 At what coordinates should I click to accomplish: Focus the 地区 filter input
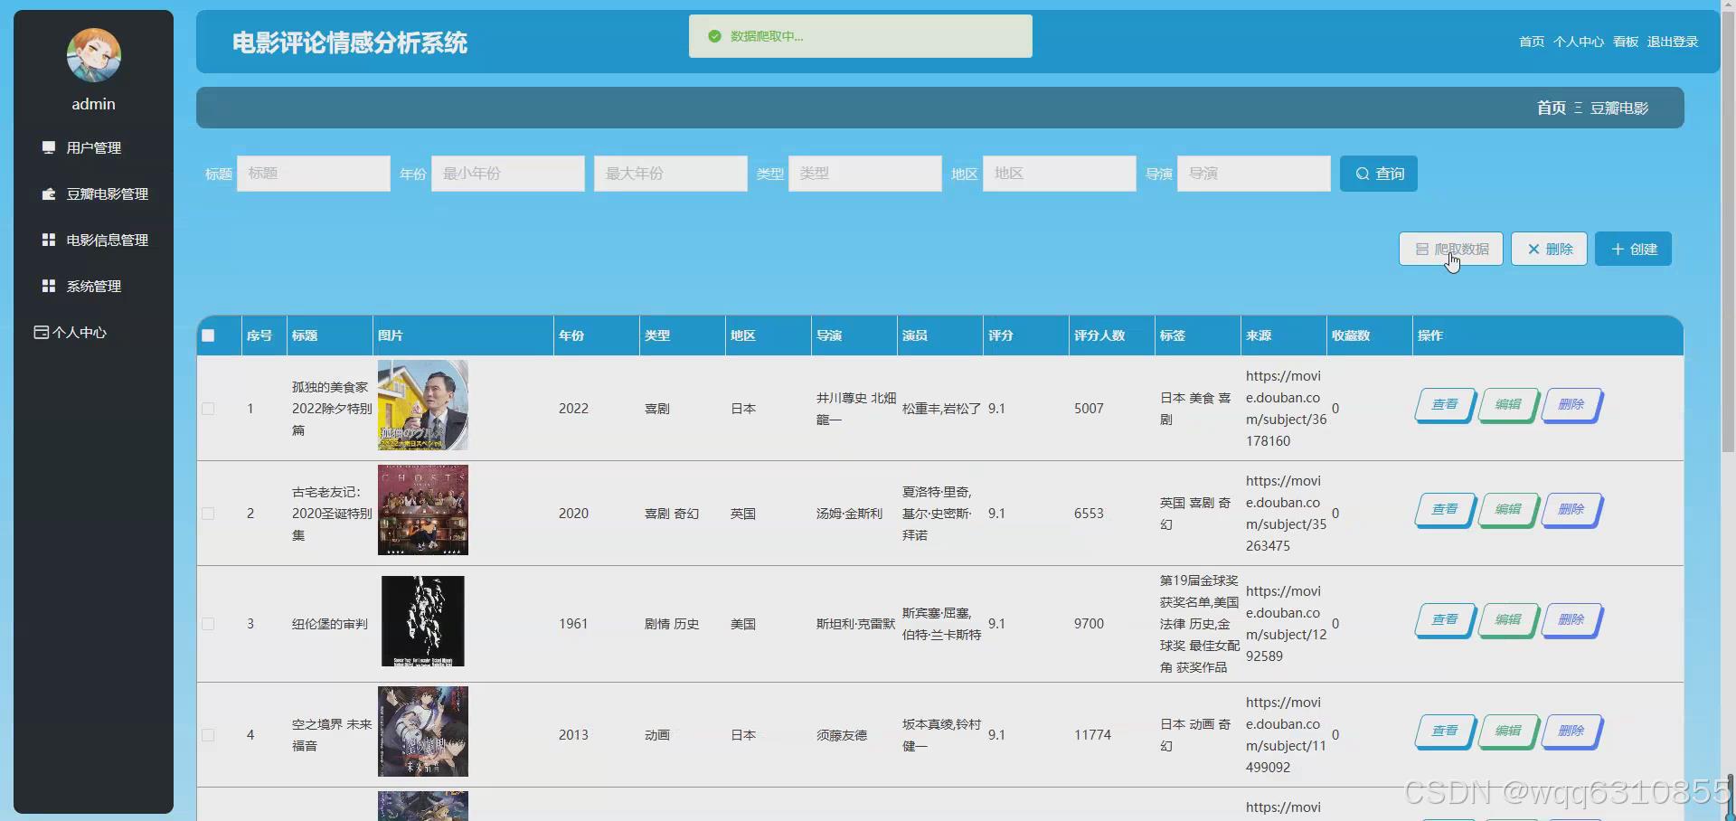[x=1060, y=174]
